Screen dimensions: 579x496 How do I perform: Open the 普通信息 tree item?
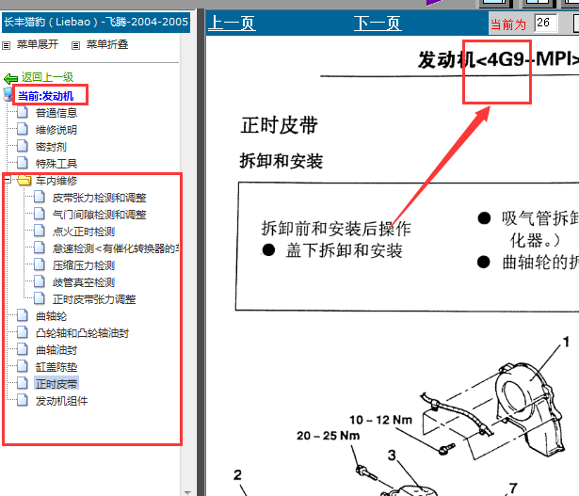pyautogui.click(x=56, y=113)
